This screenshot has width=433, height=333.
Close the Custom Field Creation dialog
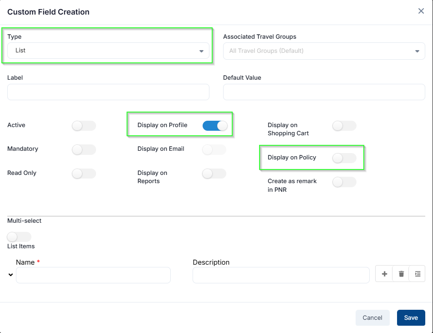point(421,11)
